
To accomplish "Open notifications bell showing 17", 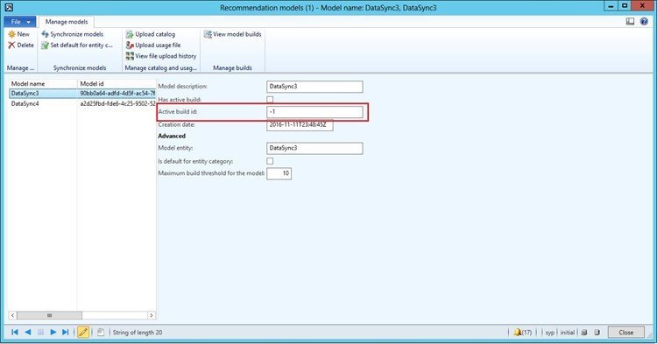I will coord(522,333).
